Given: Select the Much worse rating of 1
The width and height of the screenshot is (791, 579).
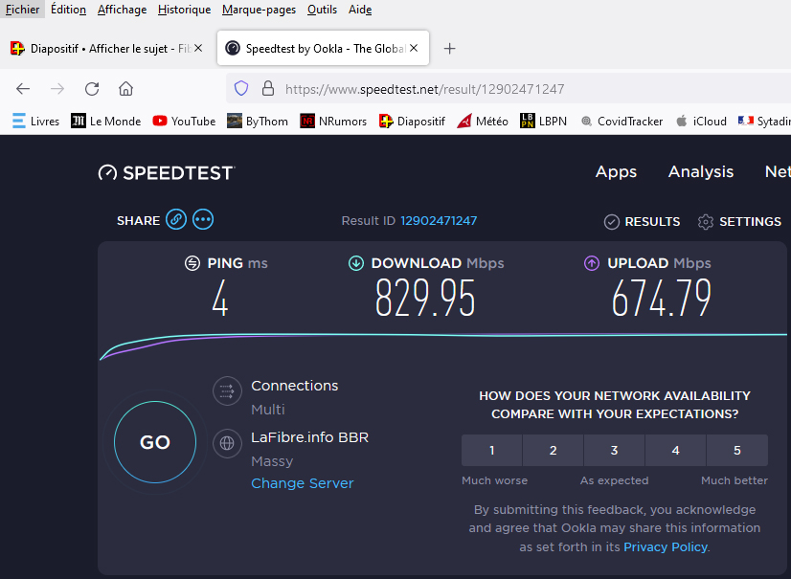Looking at the screenshot, I should [491, 450].
